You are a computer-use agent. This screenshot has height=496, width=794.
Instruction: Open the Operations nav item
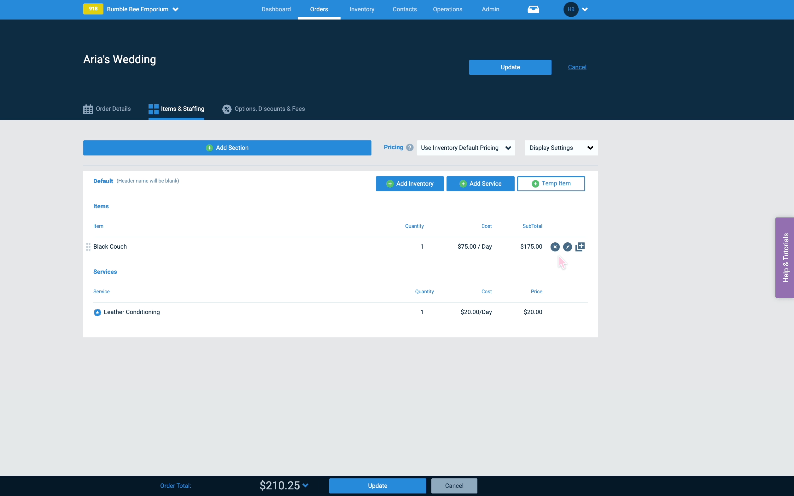[447, 9]
